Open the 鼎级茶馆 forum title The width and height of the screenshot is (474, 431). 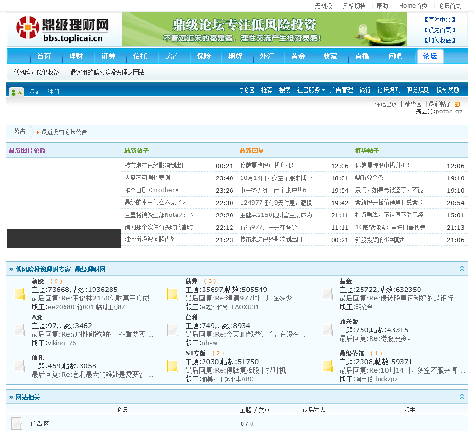(352, 353)
